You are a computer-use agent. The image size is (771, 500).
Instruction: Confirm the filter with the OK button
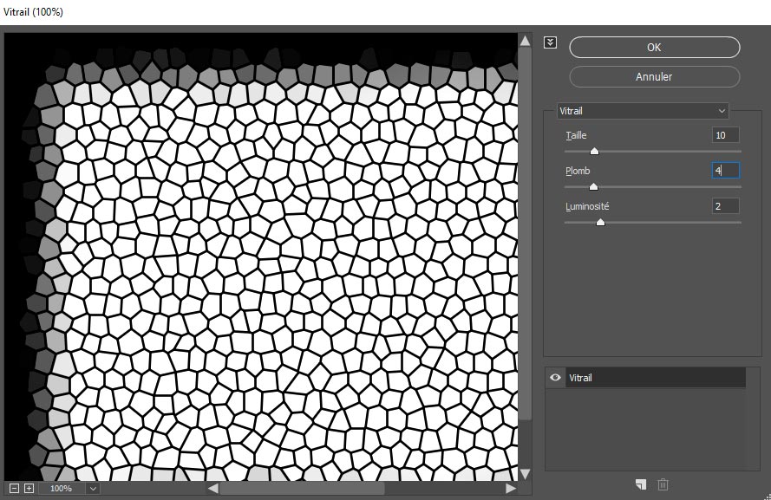tap(654, 48)
